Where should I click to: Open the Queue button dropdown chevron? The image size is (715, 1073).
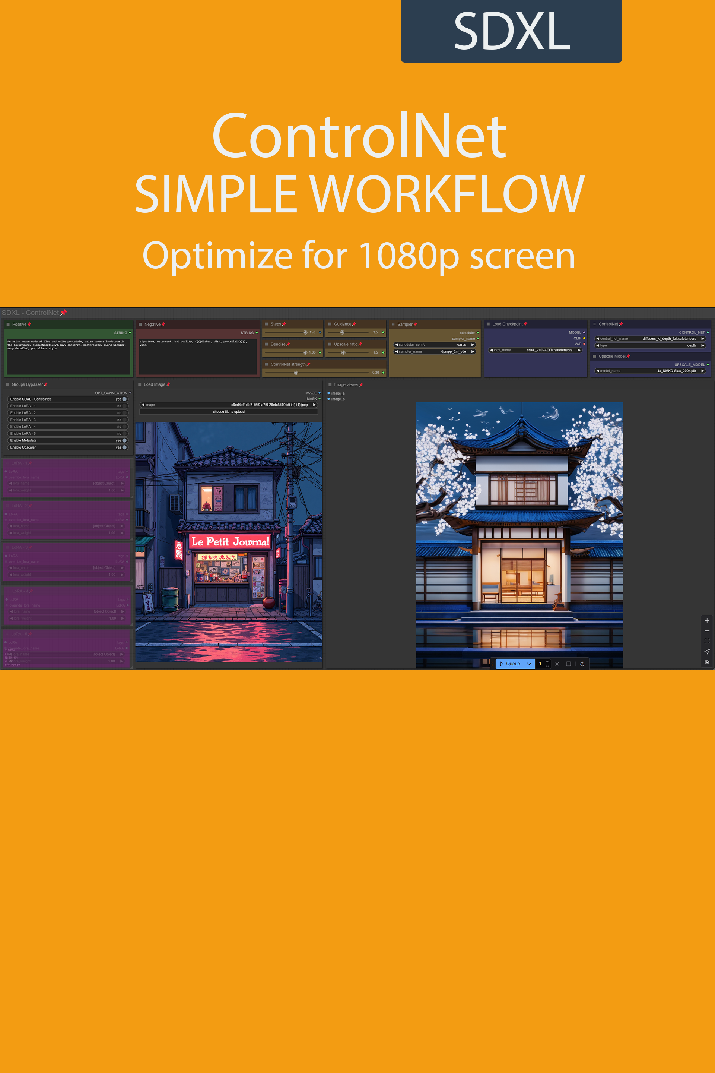(529, 664)
